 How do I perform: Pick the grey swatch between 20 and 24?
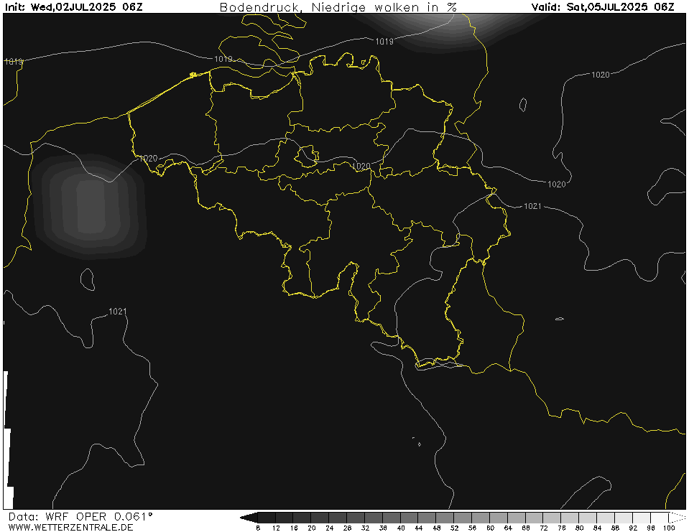coord(320,518)
